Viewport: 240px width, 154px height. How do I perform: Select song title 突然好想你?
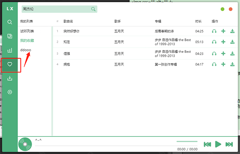pos(72,31)
